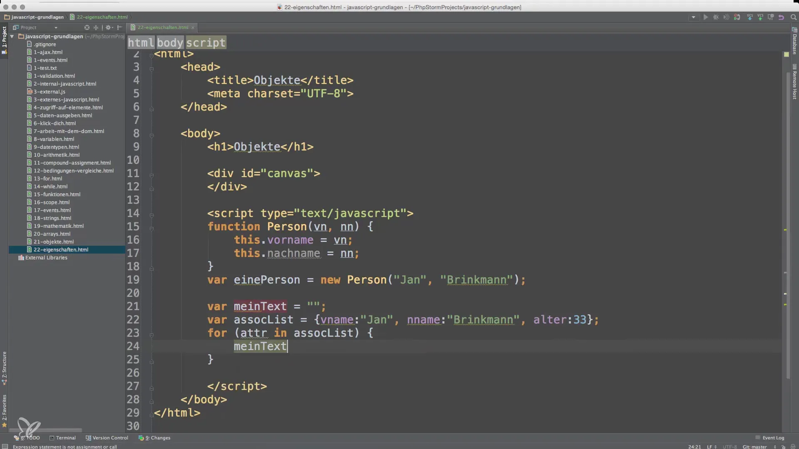Open the Structure side tab
The height and width of the screenshot is (449, 799).
(x=4, y=368)
